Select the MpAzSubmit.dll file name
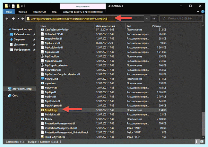The image size is (208, 147). point(54,47)
